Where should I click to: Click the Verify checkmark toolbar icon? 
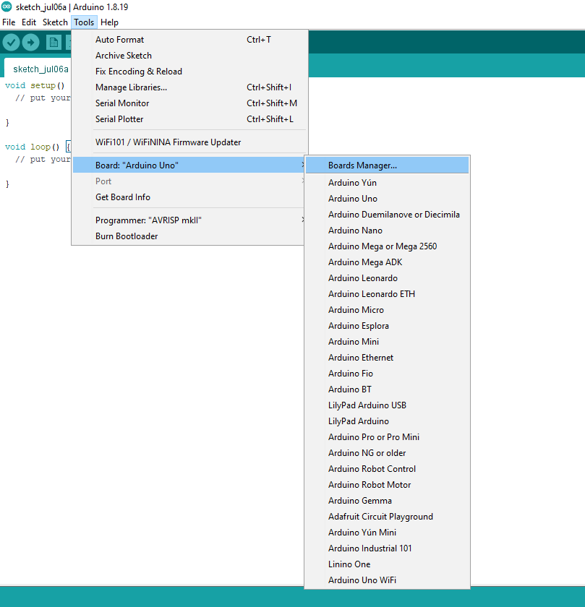pyautogui.click(x=12, y=42)
